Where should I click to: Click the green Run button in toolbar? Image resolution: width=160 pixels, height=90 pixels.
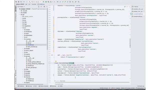point(43,2)
